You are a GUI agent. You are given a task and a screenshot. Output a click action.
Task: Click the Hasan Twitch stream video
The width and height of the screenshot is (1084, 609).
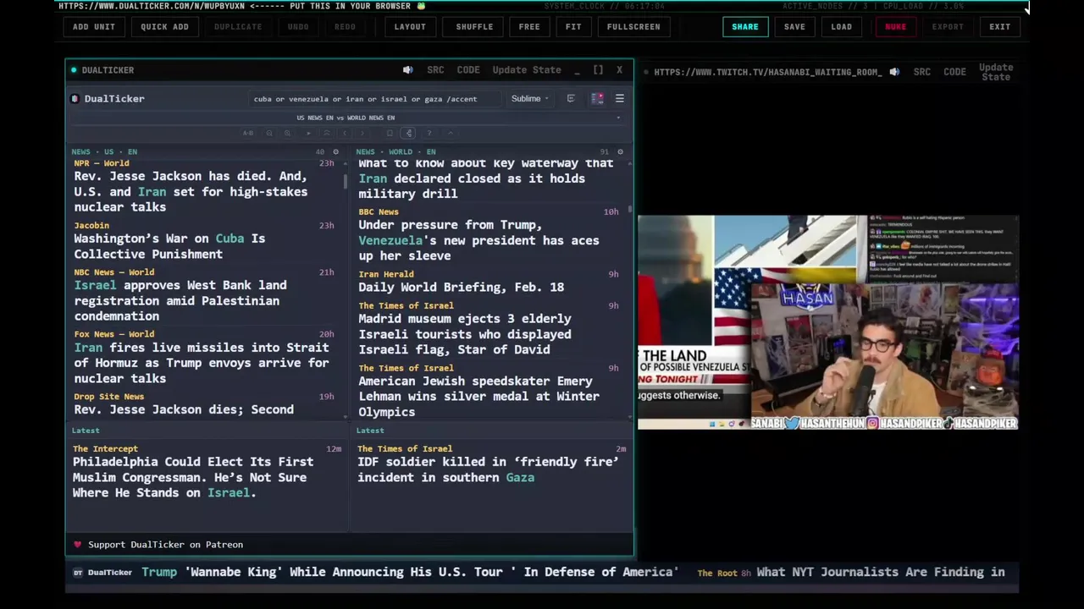click(x=827, y=322)
